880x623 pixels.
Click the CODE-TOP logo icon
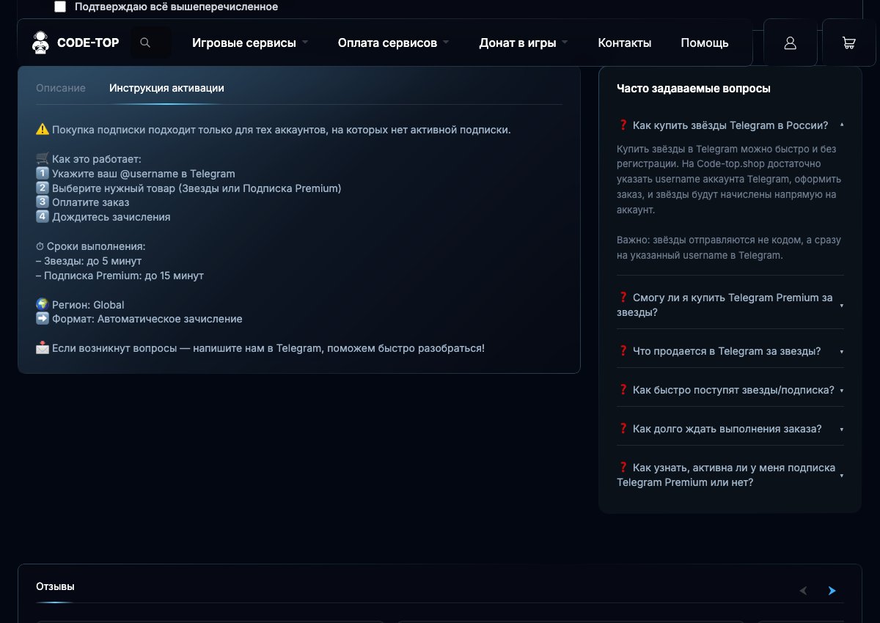coord(40,43)
